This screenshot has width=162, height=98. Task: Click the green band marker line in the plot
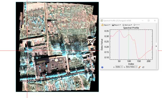point(129,44)
